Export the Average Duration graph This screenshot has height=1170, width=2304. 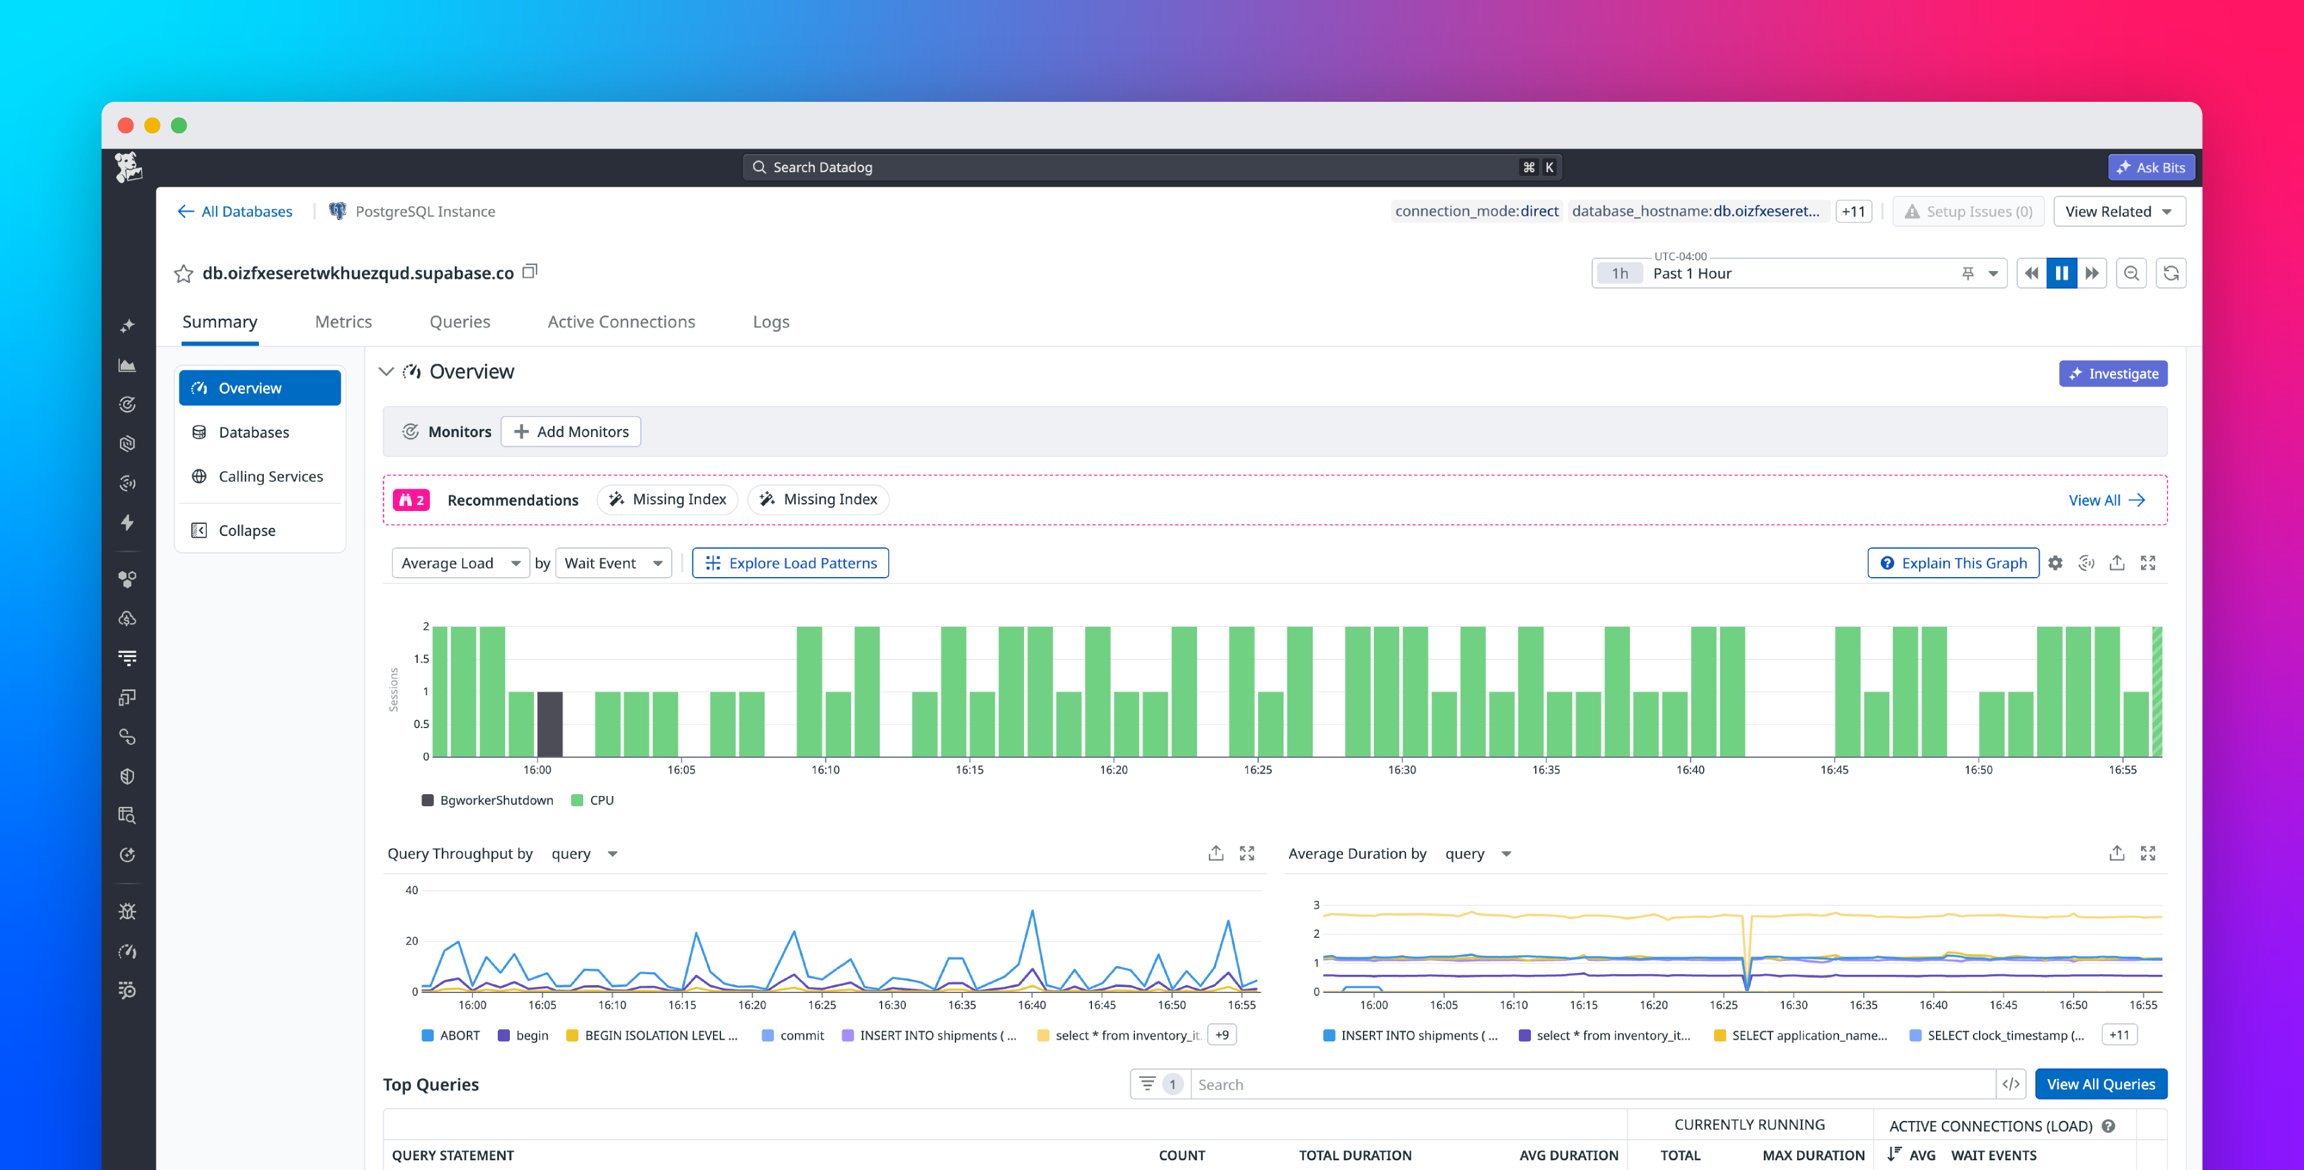point(2117,854)
